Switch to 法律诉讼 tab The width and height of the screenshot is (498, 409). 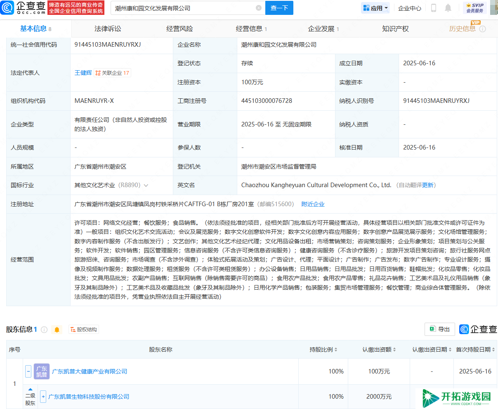pos(108,29)
